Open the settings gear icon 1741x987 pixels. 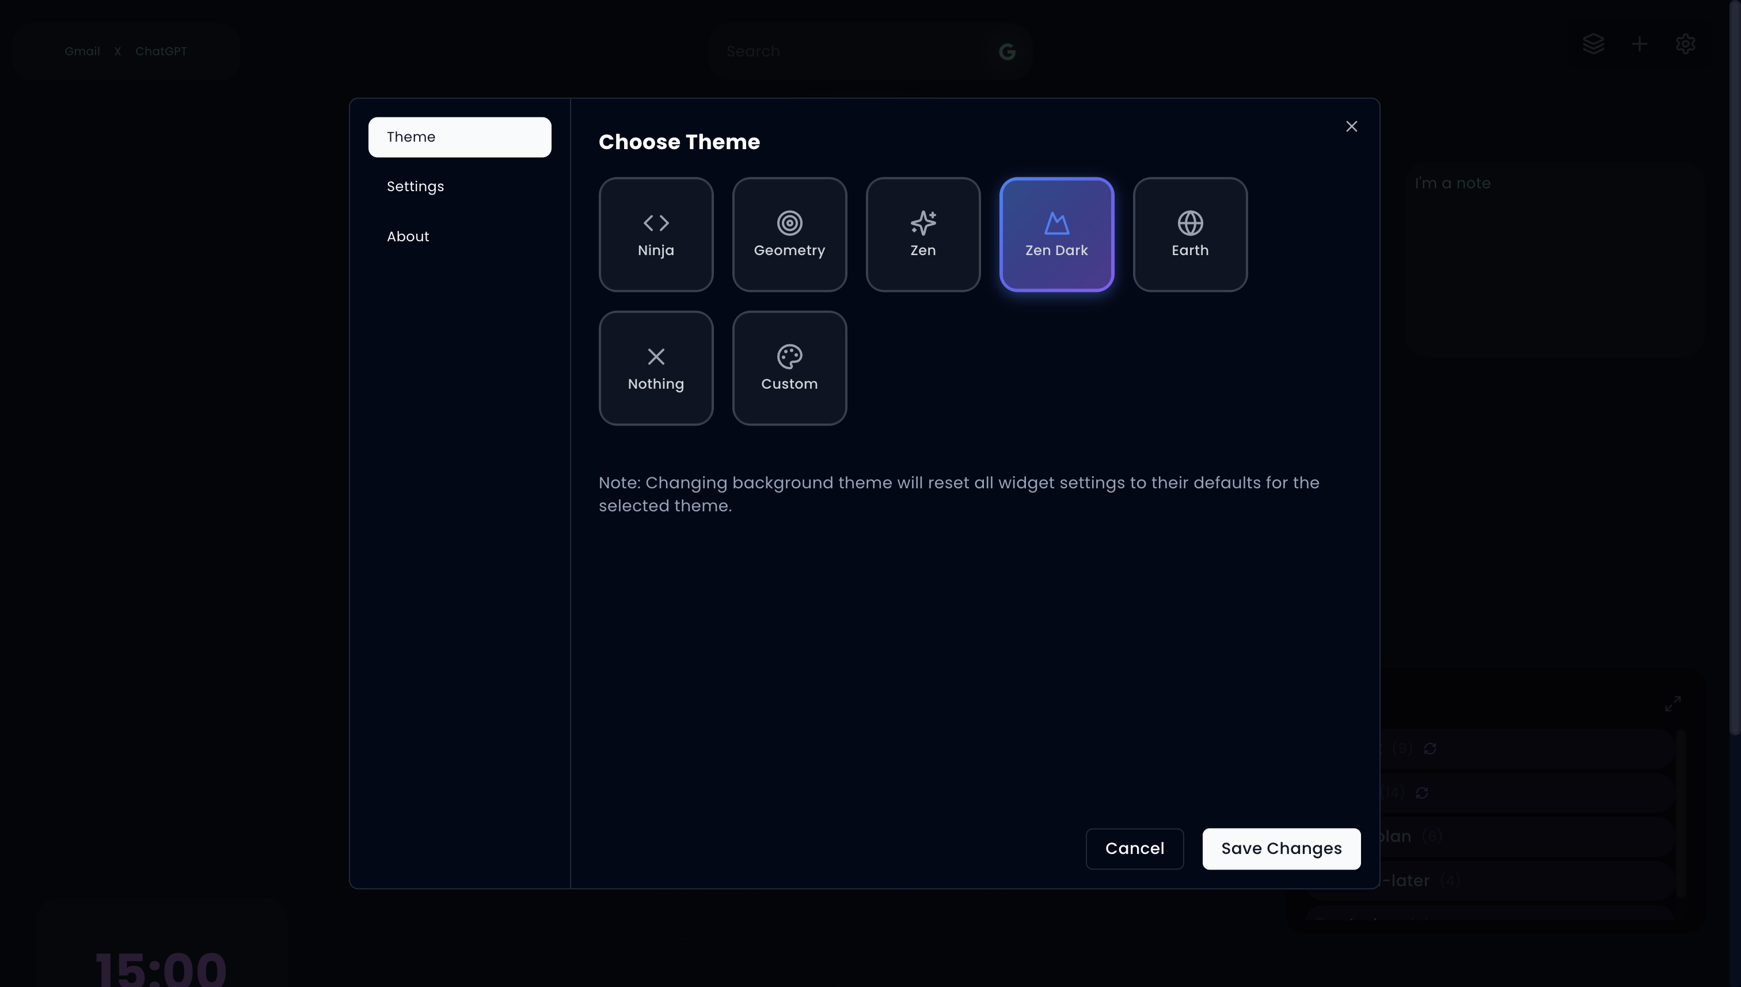pos(1685,45)
